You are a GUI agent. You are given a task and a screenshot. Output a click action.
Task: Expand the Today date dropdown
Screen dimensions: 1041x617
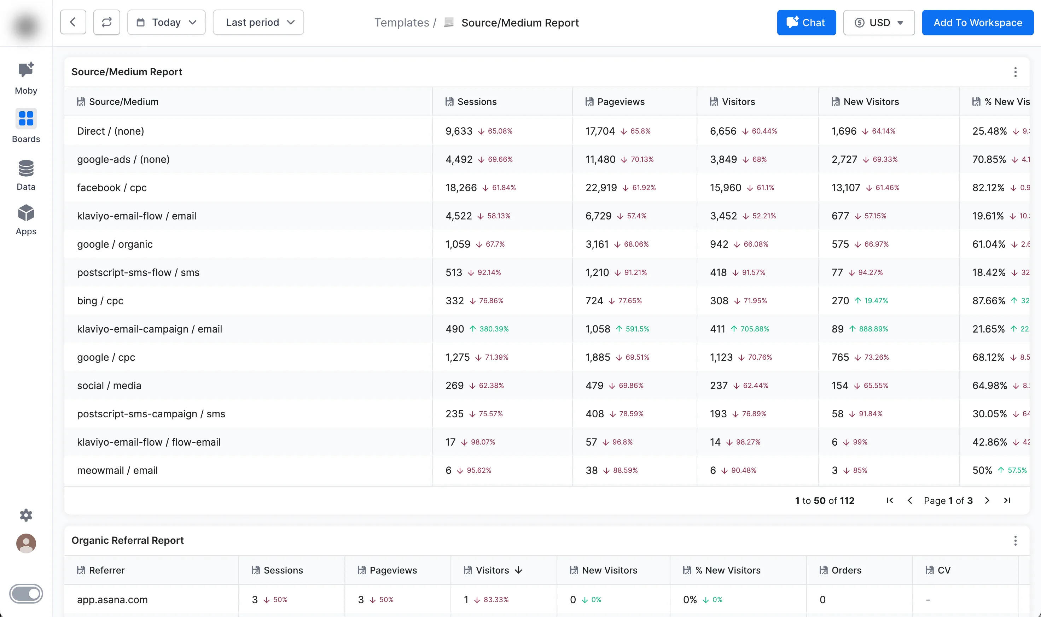(166, 23)
